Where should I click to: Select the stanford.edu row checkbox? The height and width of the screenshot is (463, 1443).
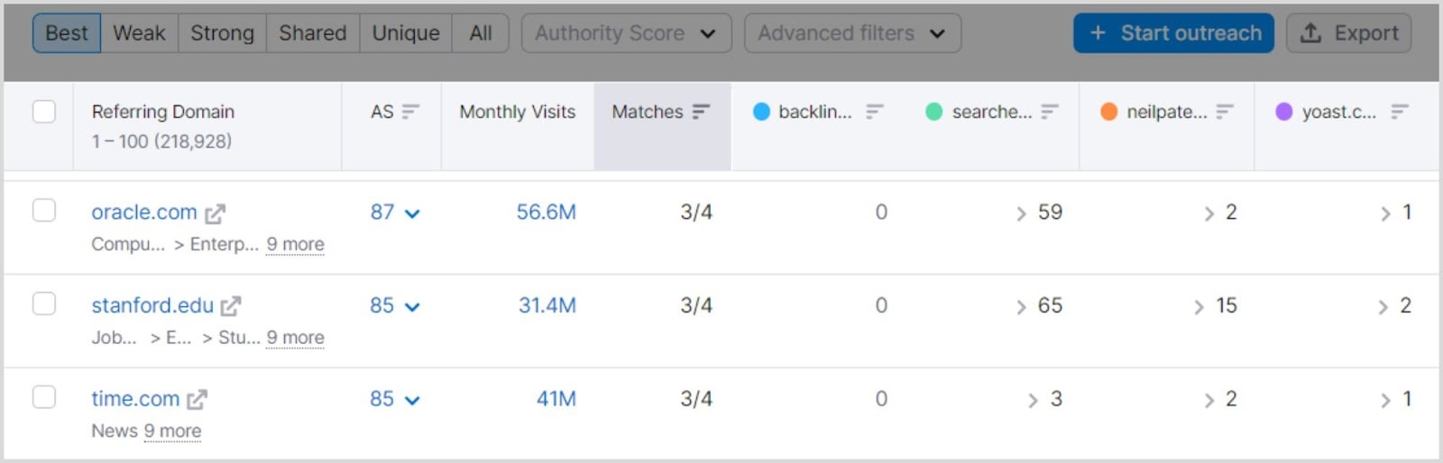pos(44,304)
